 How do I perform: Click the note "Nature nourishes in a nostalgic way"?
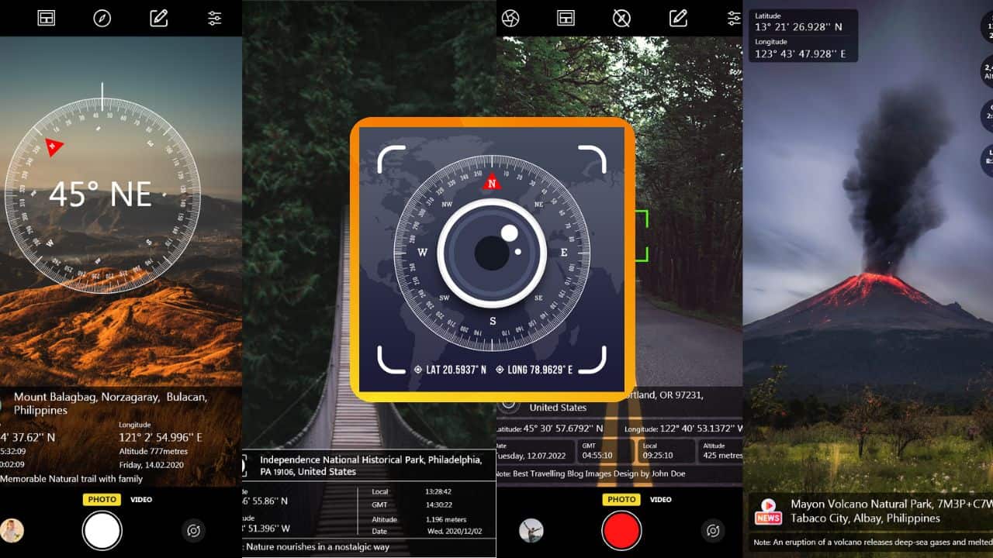(x=318, y=547)
